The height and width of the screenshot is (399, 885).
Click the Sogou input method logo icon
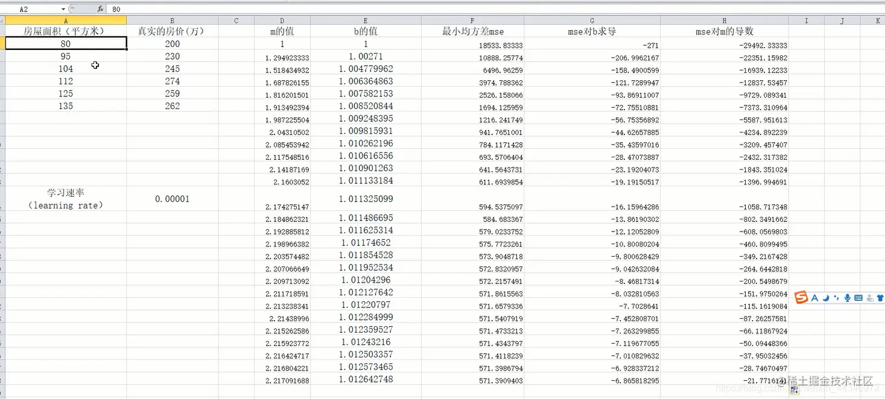801,297
